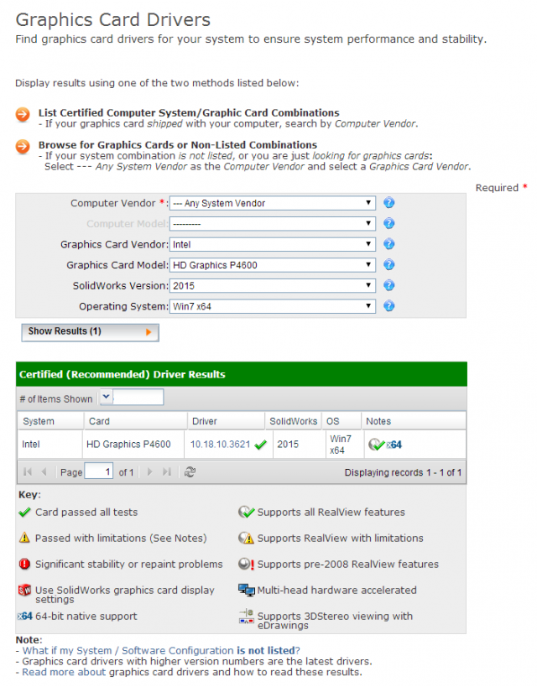This screenshot has width=537, height=687.
Task: Click the '2015' cell in results row
Action: [x=299, y=445]
